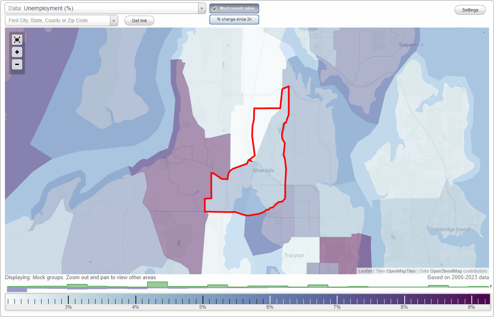Click a green bar in the distribution histogram
494x317 pixels.
pyautogui.click(x=158, y=285)
